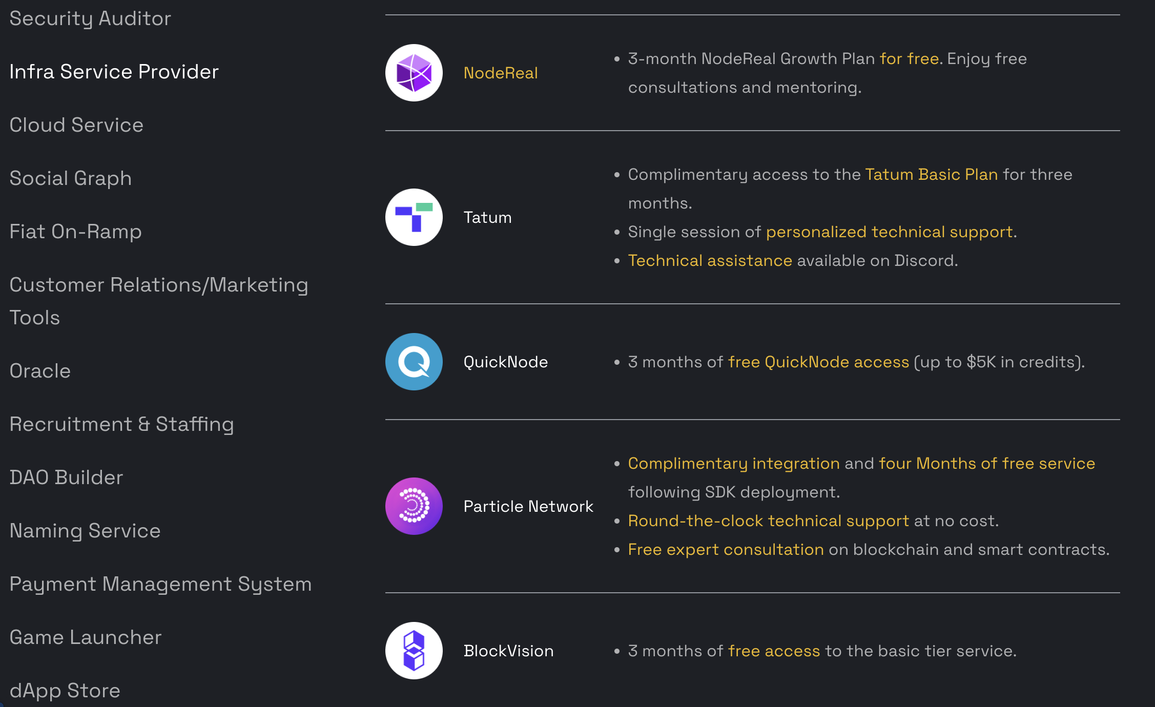Select the Oracle category
1155x707 pixels.
(x=40, y=371)
